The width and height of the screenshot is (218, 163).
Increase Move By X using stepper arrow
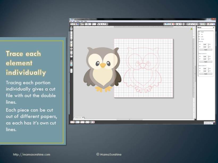click(208, 44)
